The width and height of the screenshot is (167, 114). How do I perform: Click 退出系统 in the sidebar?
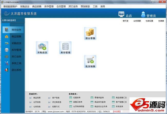(x=13, y=70)
